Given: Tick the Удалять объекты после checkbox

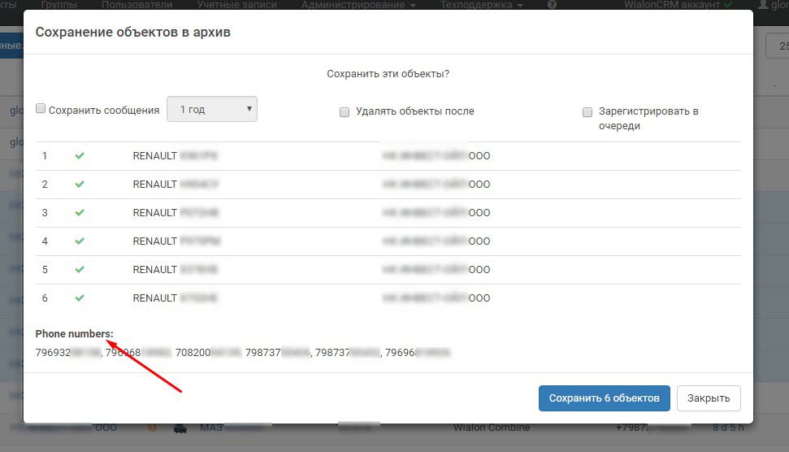Looking at the screenshot, I should click(345, 112).
